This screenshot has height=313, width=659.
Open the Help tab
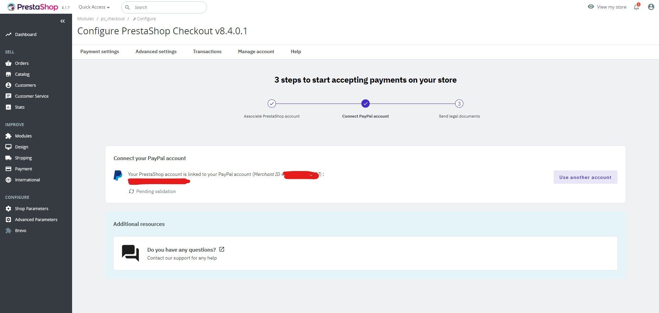click(296, 52)
